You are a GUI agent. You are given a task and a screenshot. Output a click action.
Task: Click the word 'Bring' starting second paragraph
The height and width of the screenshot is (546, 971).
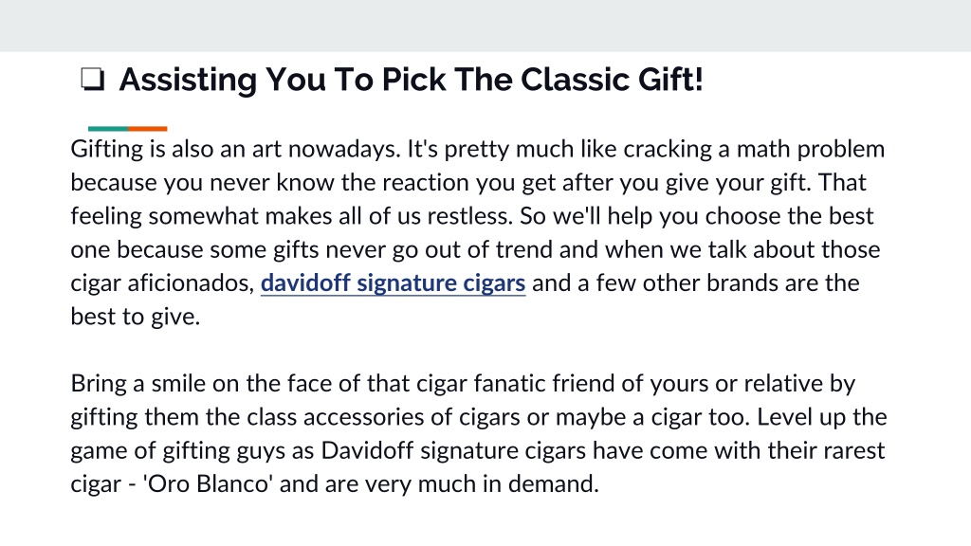pos(98,383)
